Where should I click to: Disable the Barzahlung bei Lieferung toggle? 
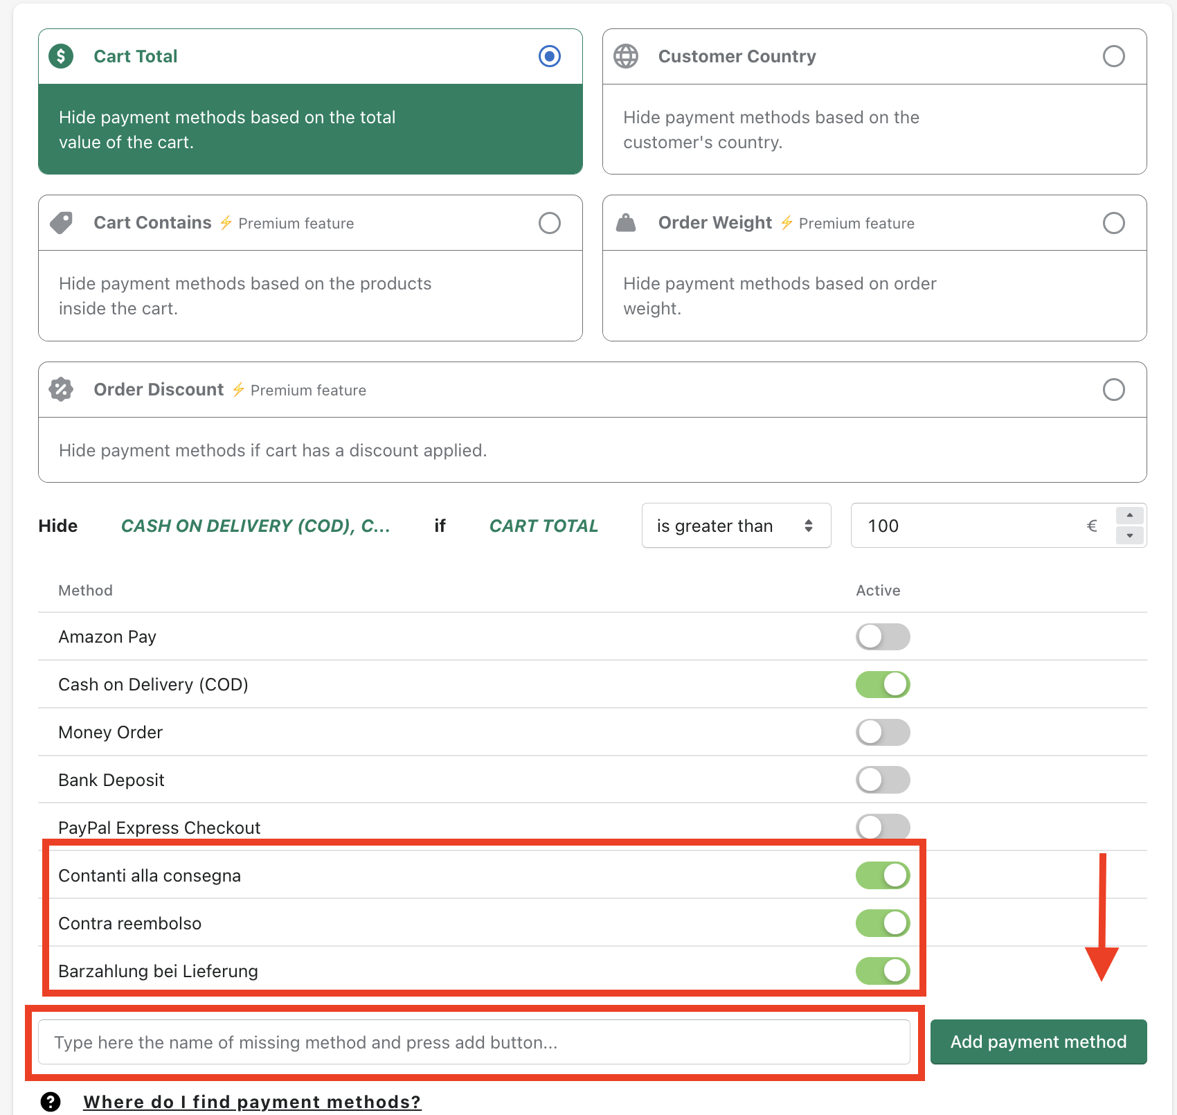pyautogui.click(x=883, y=971)
